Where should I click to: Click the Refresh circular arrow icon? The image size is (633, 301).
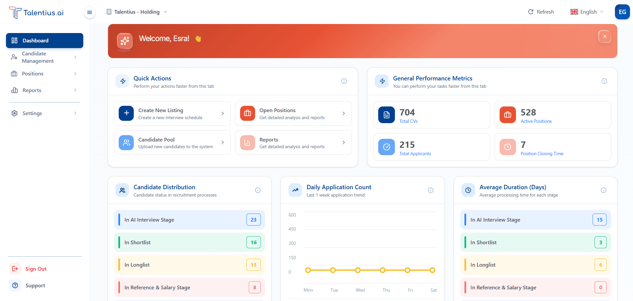pyautogui.click(x=531, y=12)
